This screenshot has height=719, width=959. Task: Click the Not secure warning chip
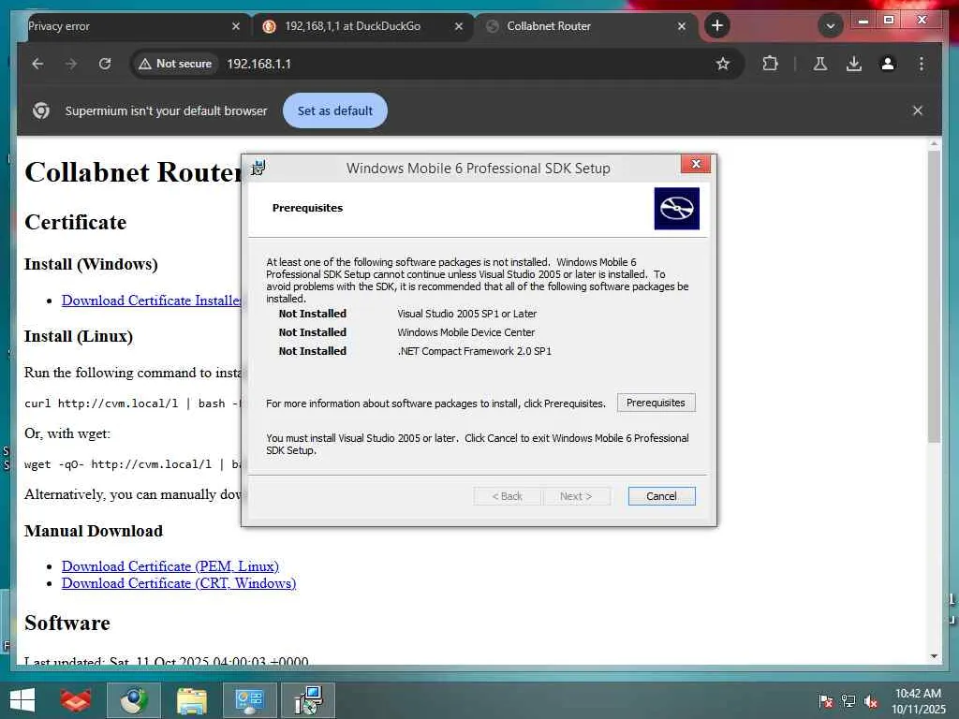175,64
